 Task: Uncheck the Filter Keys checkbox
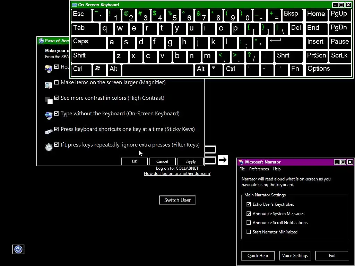click(x=57, y=145)
